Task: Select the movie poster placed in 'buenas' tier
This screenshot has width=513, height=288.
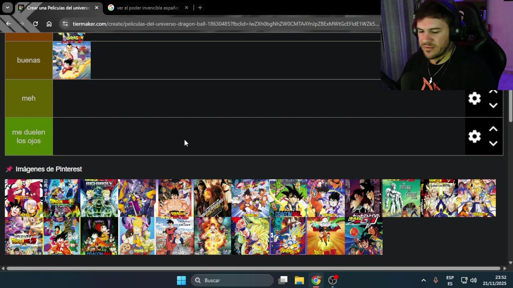Action: click(x=72, y=60)
